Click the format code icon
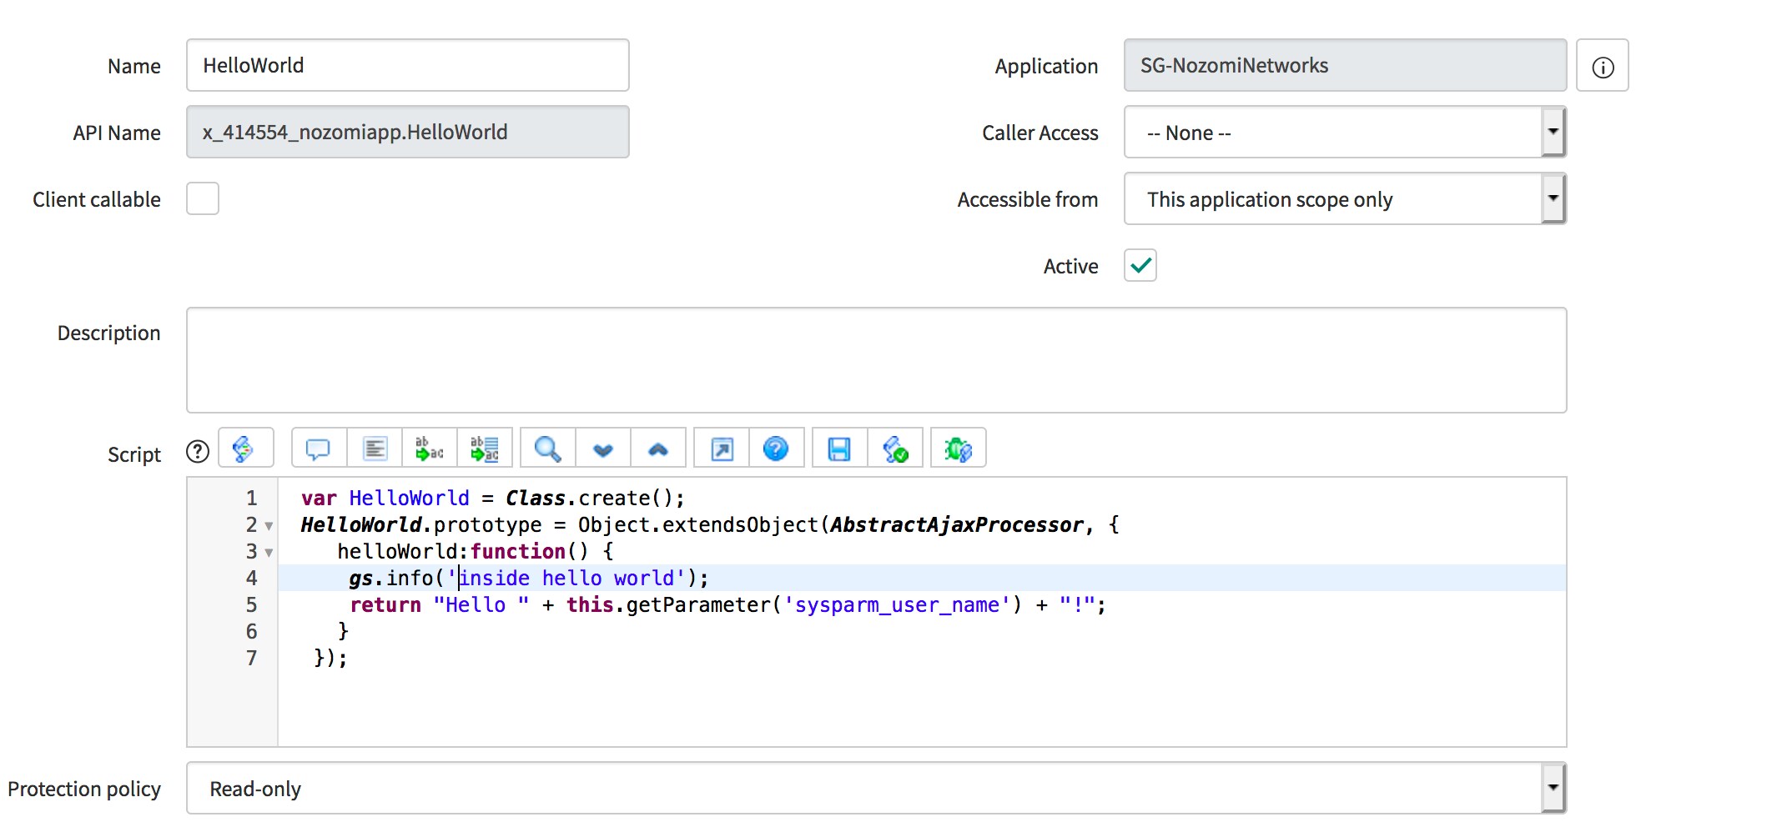Image resolution: width=1777 pixels, height=837 pixels. [x=375, y=449]
